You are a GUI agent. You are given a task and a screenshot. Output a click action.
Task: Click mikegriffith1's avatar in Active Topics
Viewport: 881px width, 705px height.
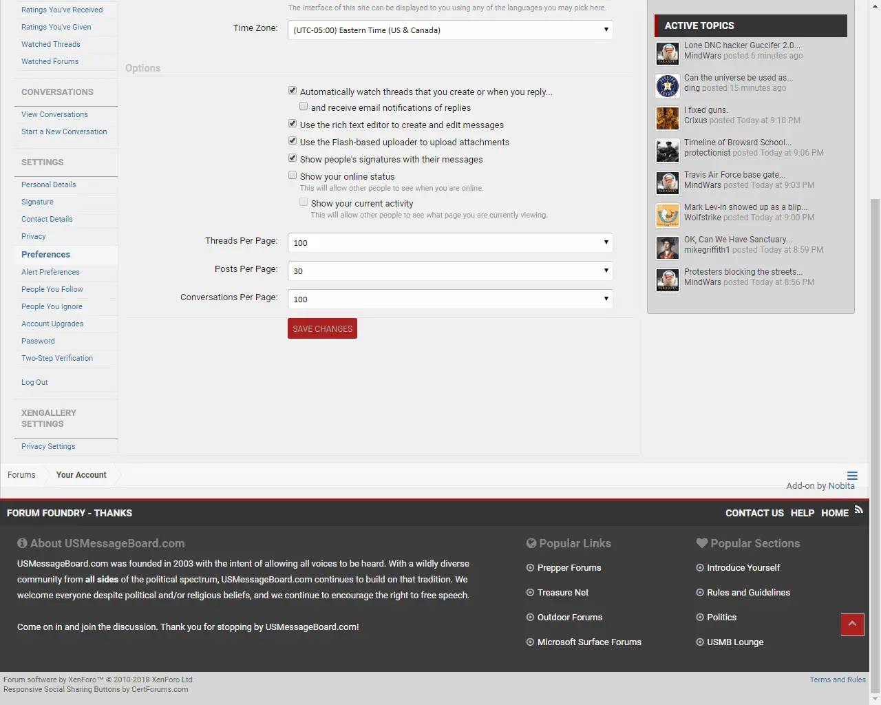[668, 248]
